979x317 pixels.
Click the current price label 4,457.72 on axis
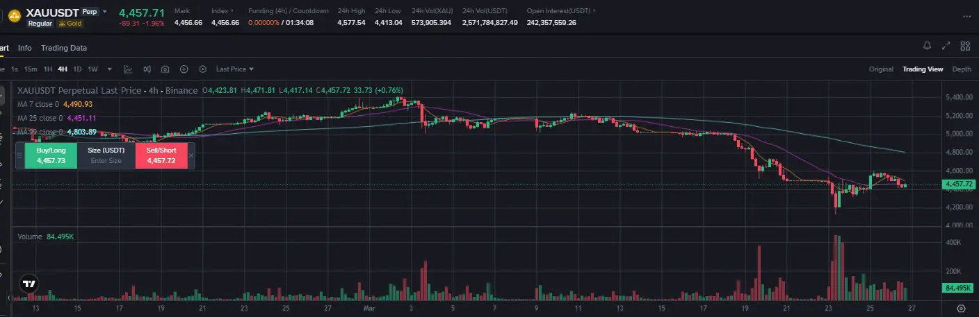(x=959, y=185)
